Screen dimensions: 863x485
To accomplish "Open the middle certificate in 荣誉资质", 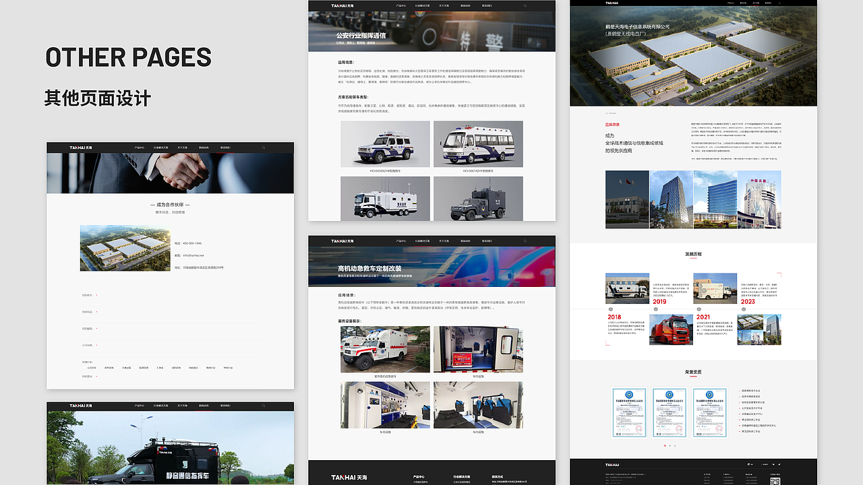I will pyautogui.click(x=669, y=412).
